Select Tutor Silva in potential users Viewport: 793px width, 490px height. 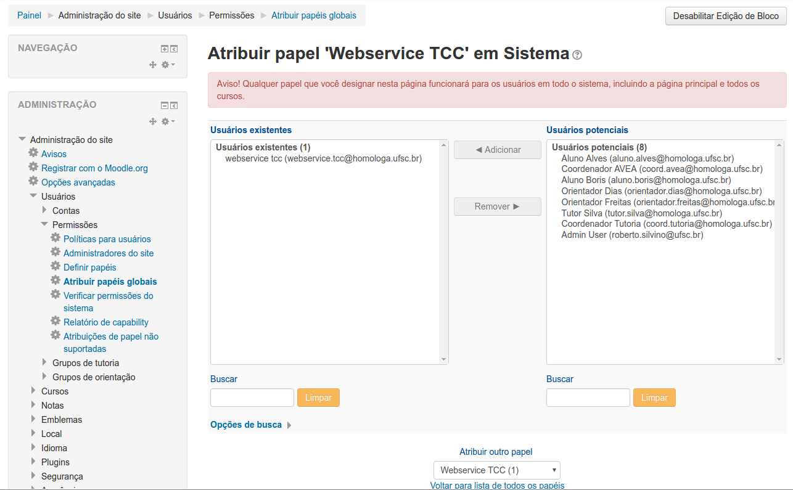point(641,213)
